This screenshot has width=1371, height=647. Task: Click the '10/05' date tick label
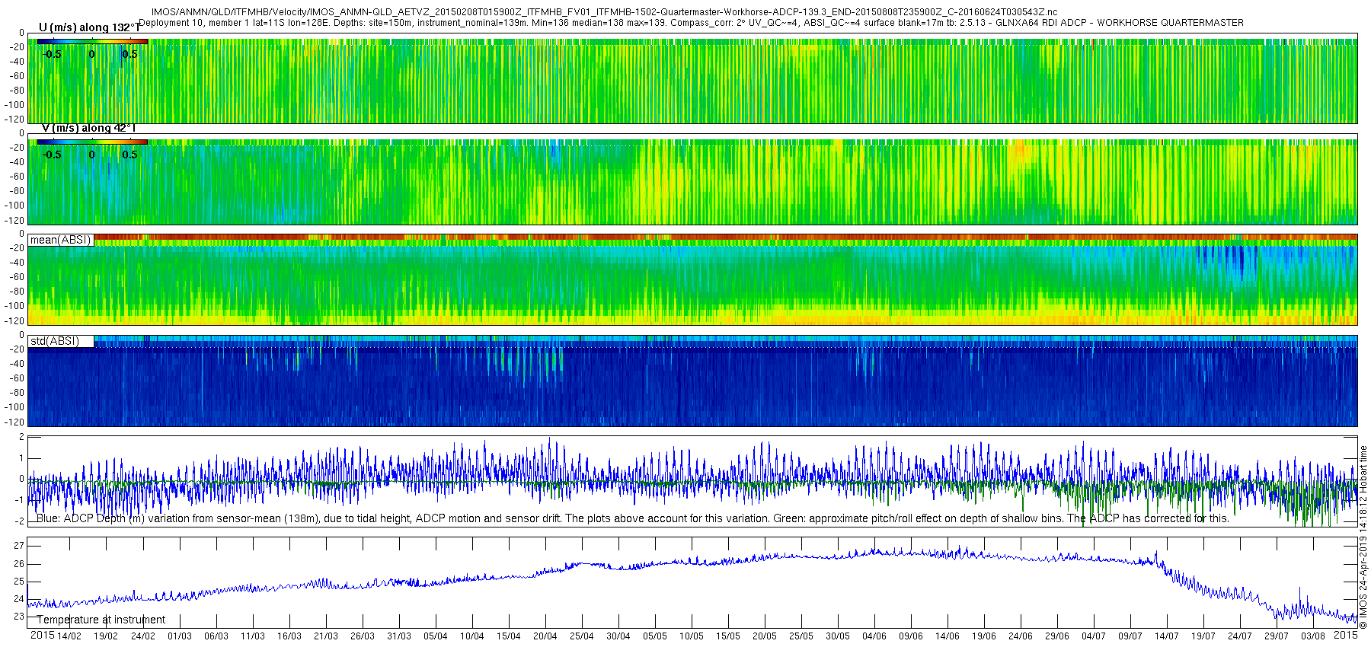692,636
